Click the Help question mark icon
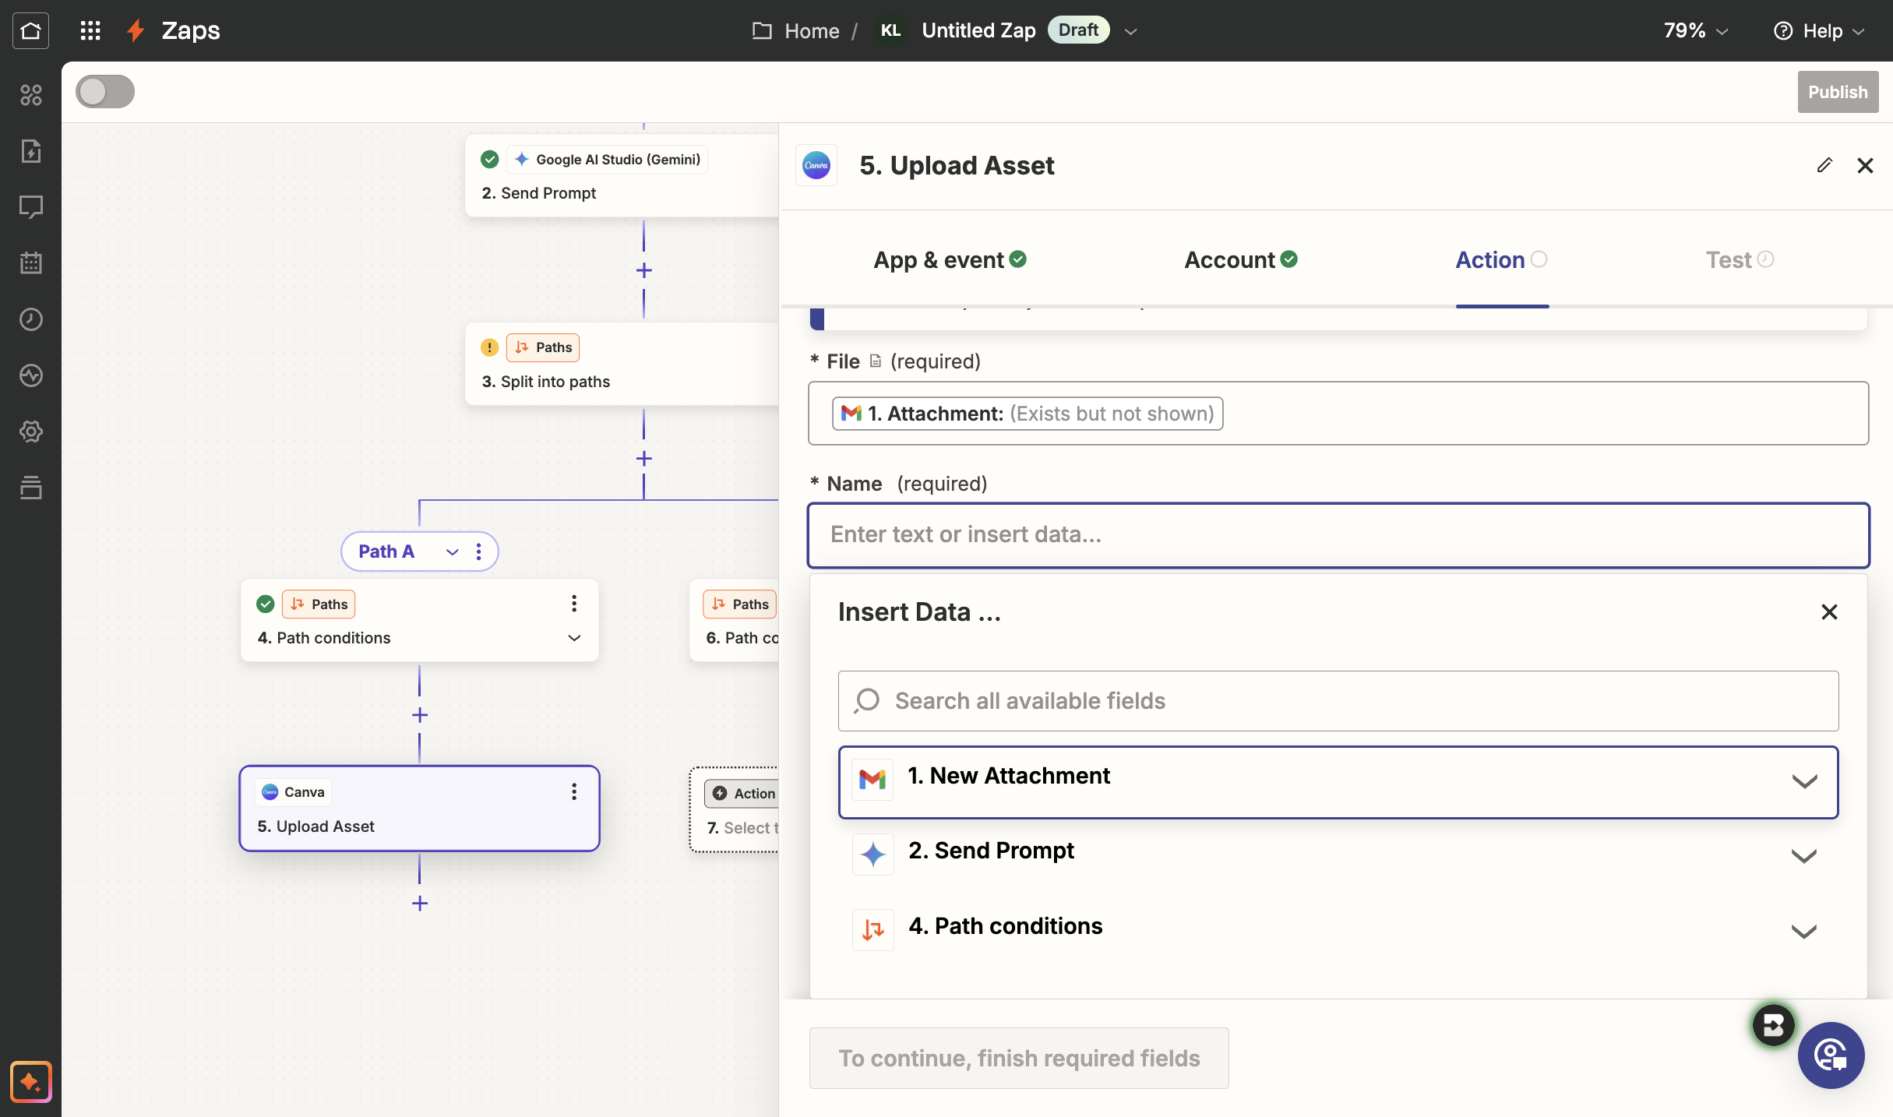 click(x=1783, y=30)
